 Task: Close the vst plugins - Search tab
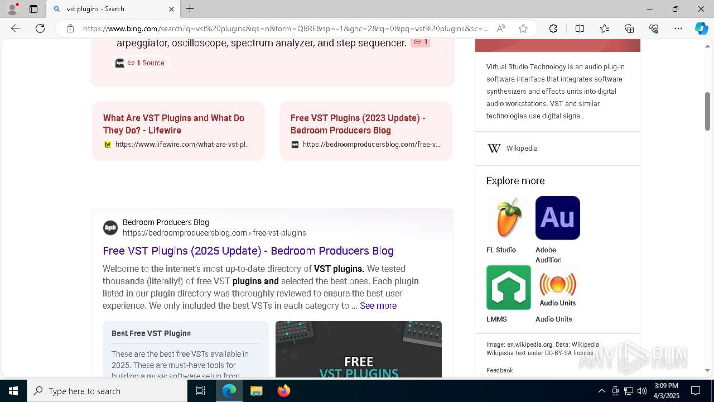coord(171,9)
